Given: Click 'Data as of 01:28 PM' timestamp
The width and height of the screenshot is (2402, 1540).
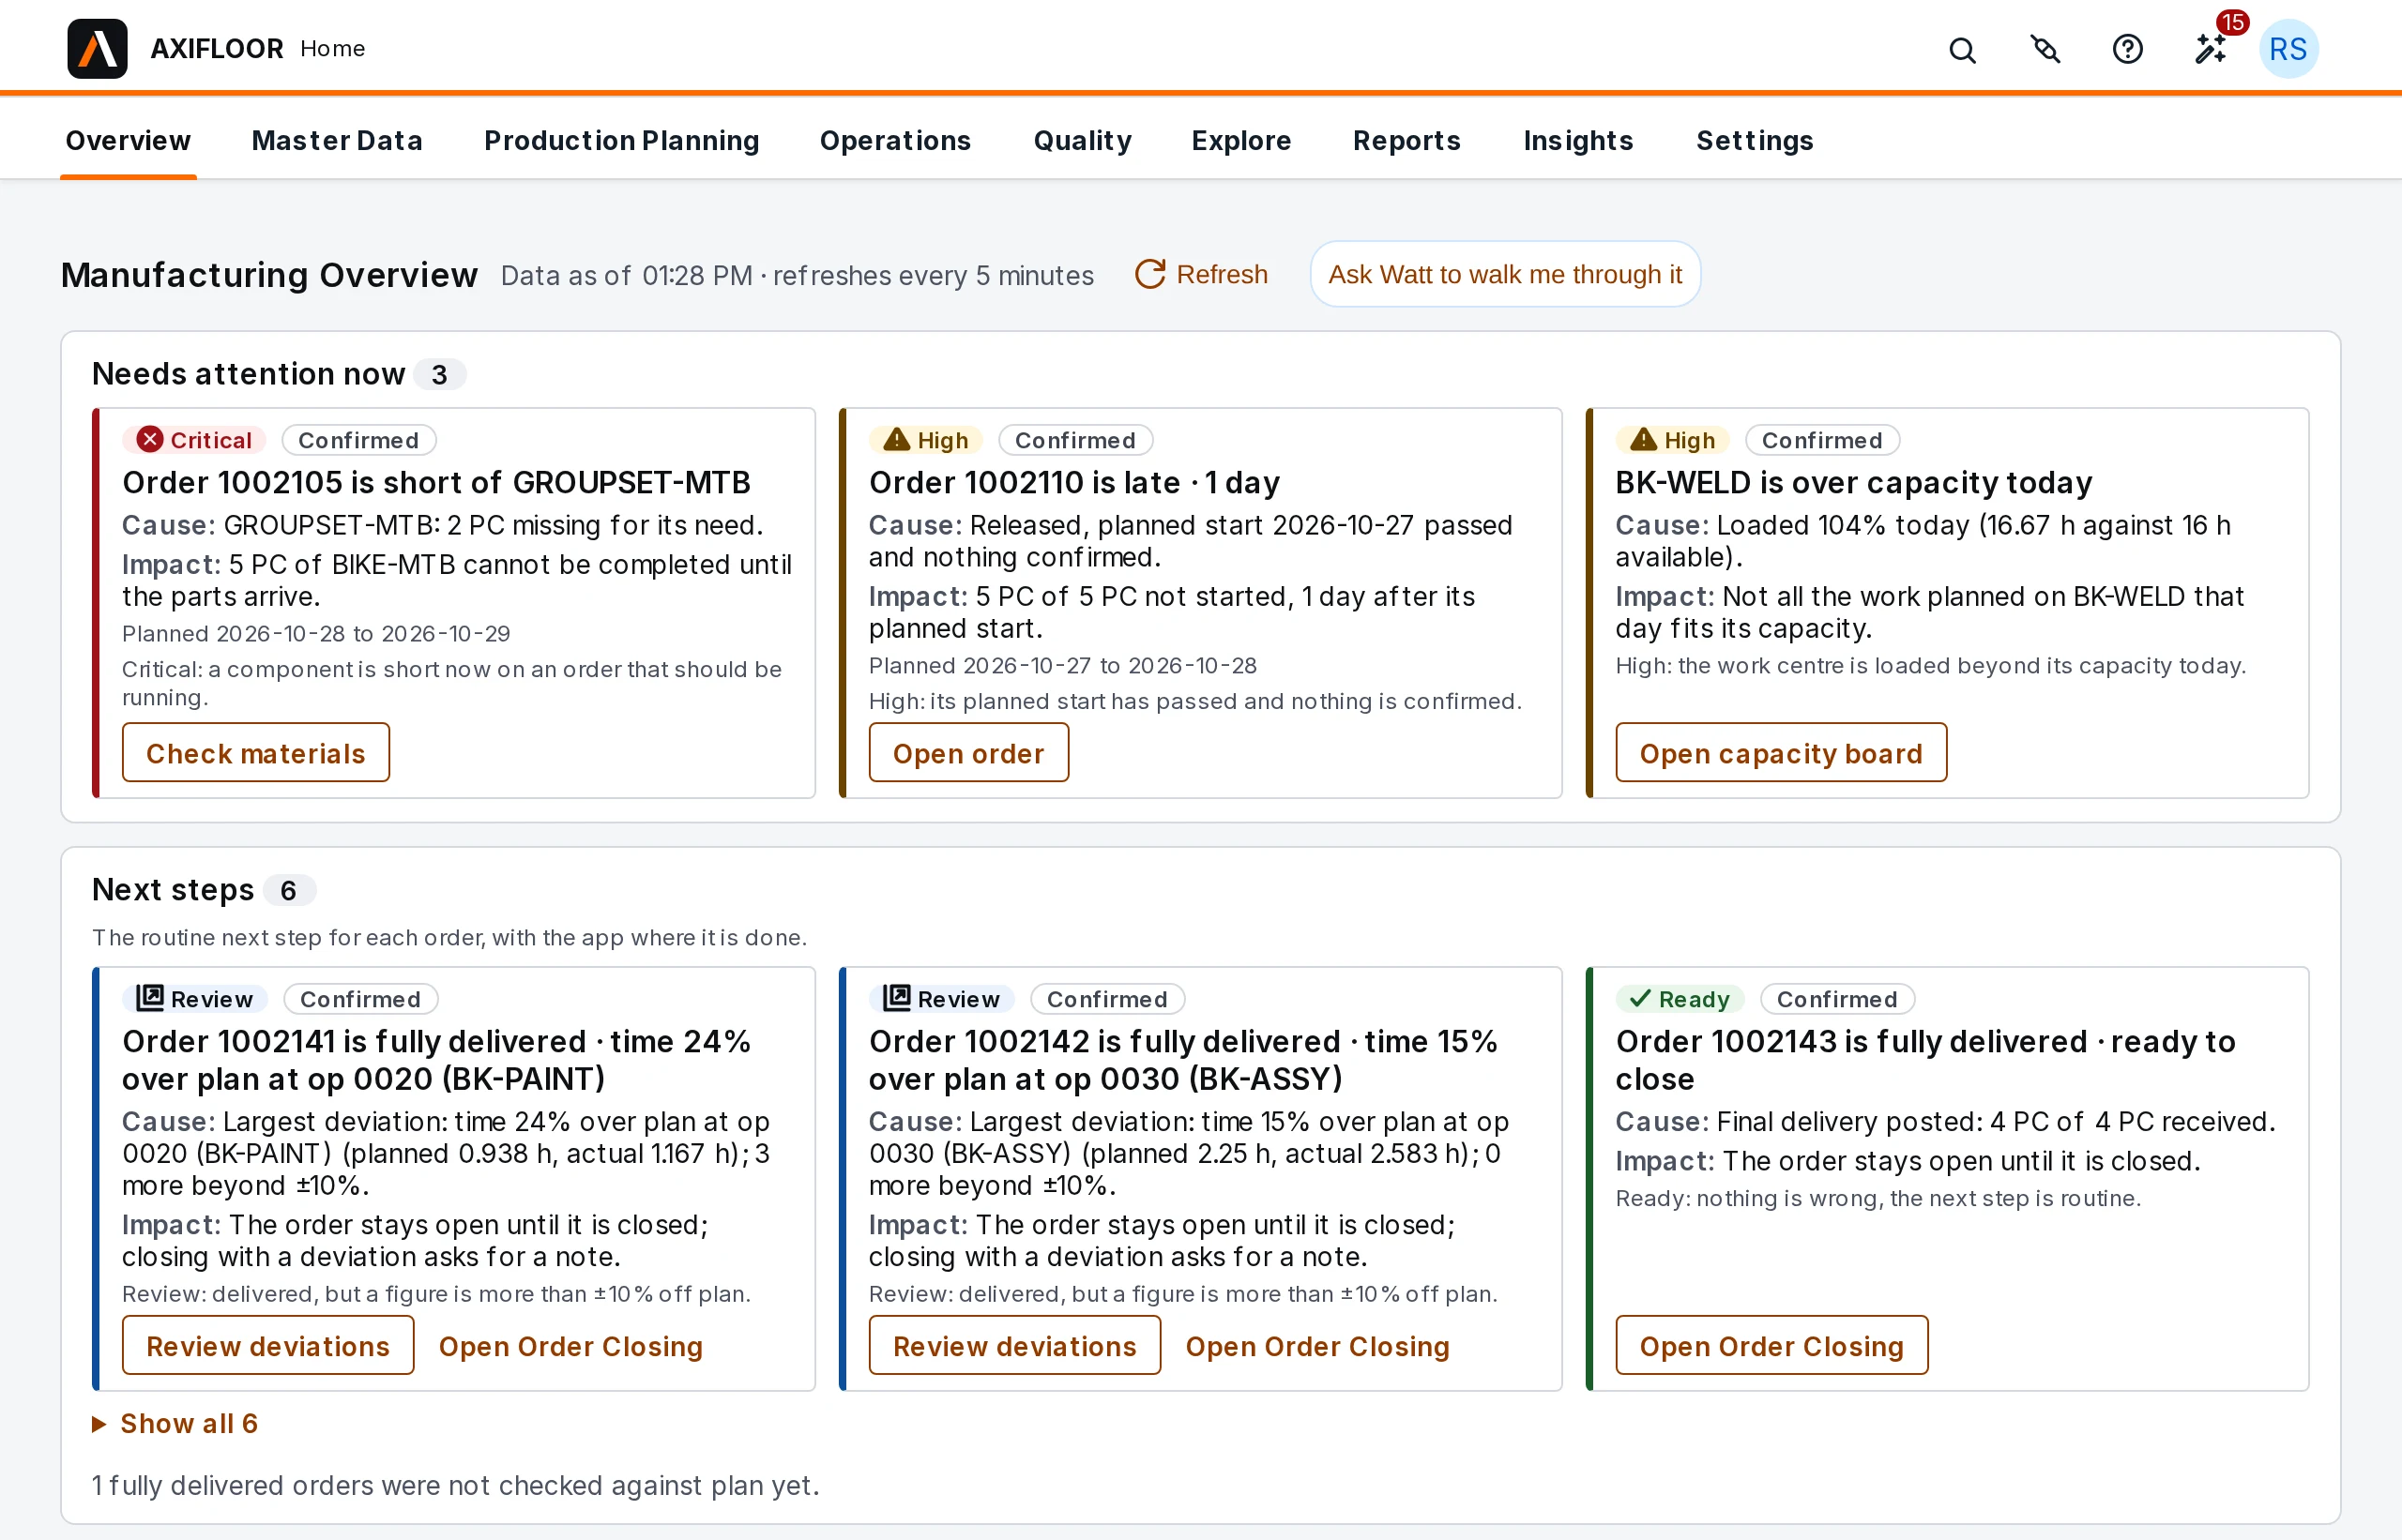Looking at the screenshot, I should (x=628, y=276).
